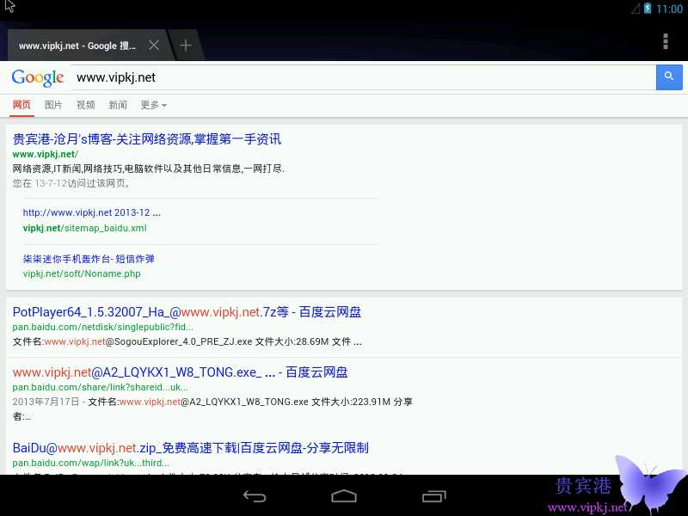The image size is (688, 516).
Task: Click vipkj.net/sitemap_baidu.xml green URL
Action: click(x=84, y=228)
